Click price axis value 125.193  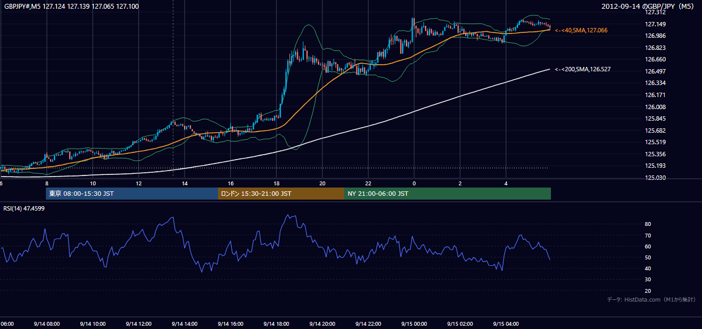[655, 166]
